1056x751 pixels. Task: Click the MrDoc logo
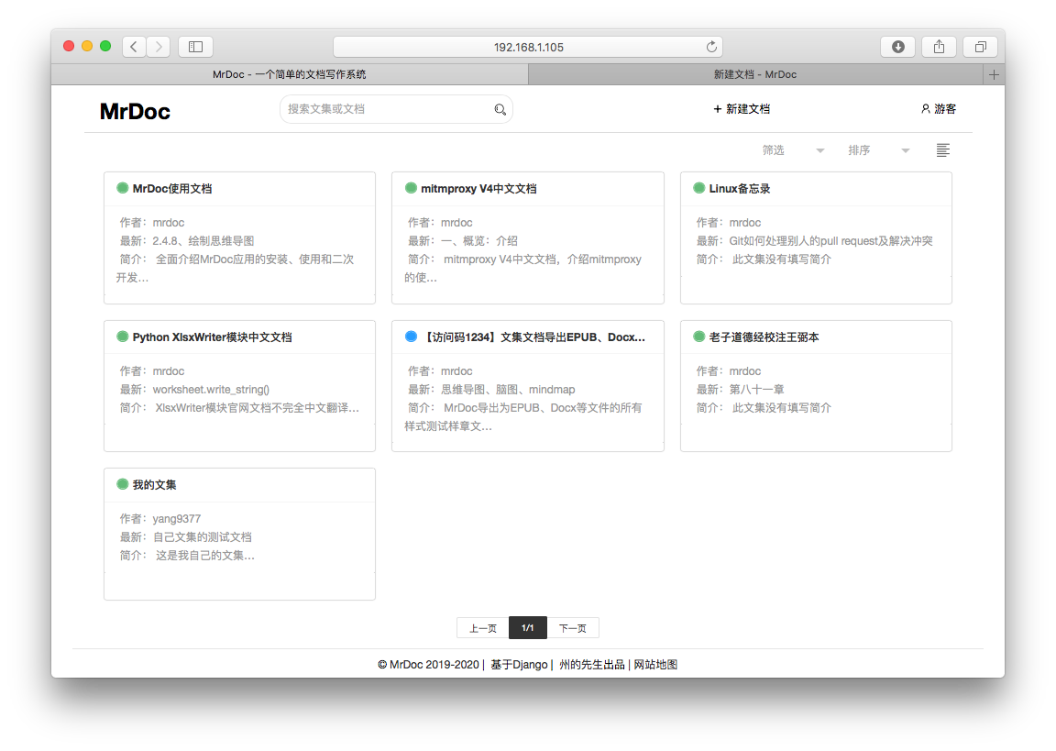pyautogui.click(x=135, y=111)
